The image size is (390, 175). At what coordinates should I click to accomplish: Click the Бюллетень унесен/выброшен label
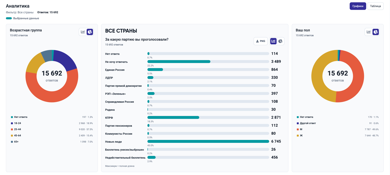pos(124,150)
